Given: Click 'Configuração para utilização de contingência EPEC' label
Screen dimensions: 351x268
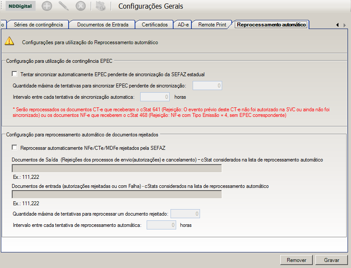Looking at the screenshot, I should click(x=59, y=61).
